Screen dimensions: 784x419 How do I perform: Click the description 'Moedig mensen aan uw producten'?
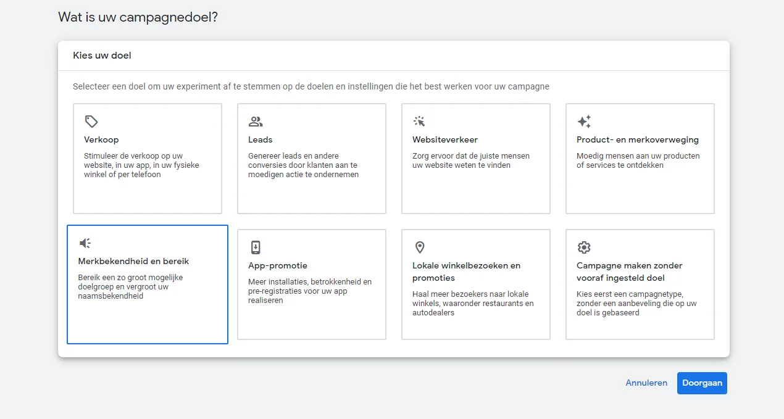tap(638, 160)
